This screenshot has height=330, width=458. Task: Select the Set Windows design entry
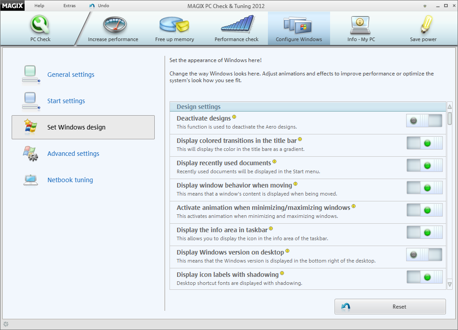(x=83, y=127)
